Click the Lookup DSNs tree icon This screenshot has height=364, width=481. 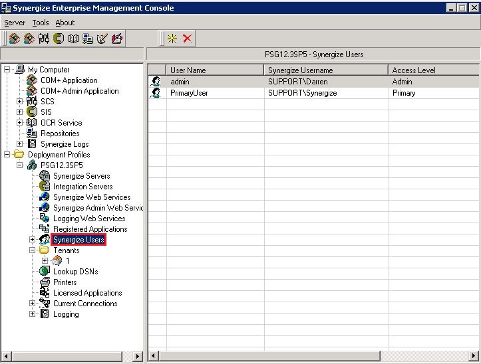[45, 271]
